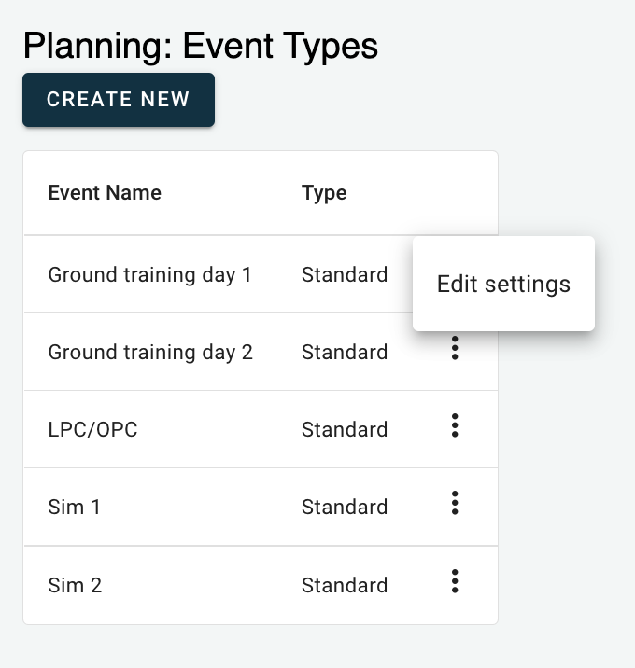Select the Ground training day 1 row name
635x668 pixels.
(149, 275)
